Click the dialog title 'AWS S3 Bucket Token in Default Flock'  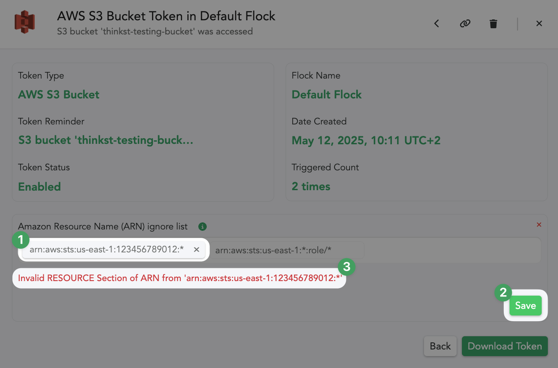coord(166,16)
